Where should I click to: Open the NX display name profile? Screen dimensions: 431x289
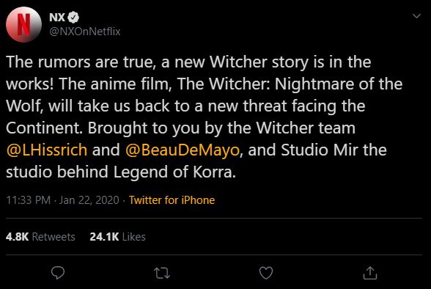(57, 18)
